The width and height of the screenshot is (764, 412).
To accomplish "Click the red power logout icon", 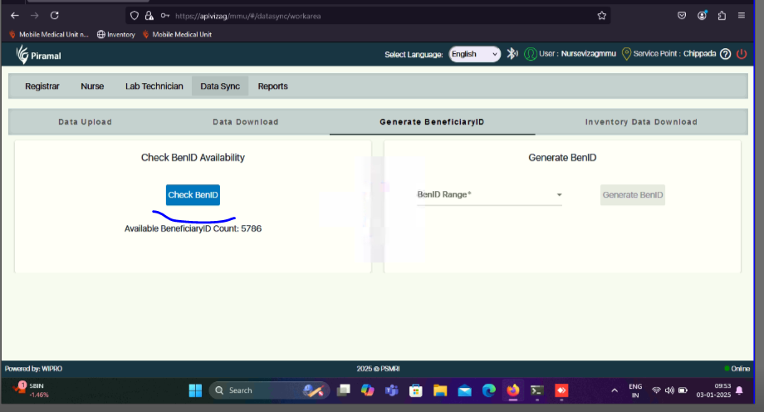I will (742, 54).
